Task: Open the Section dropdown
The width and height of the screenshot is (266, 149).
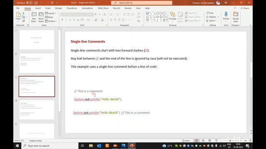Action: tap(51, 21)
